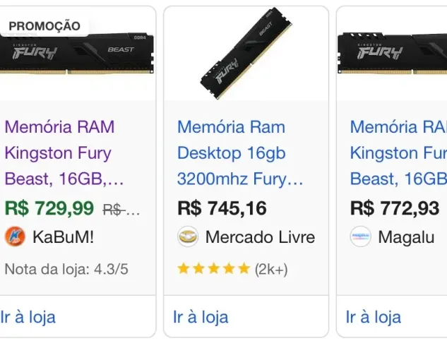Open 'Memória Ram Desktop 16gb 3200mhz Fury' title
447x353 pixels.
point(240,153)
